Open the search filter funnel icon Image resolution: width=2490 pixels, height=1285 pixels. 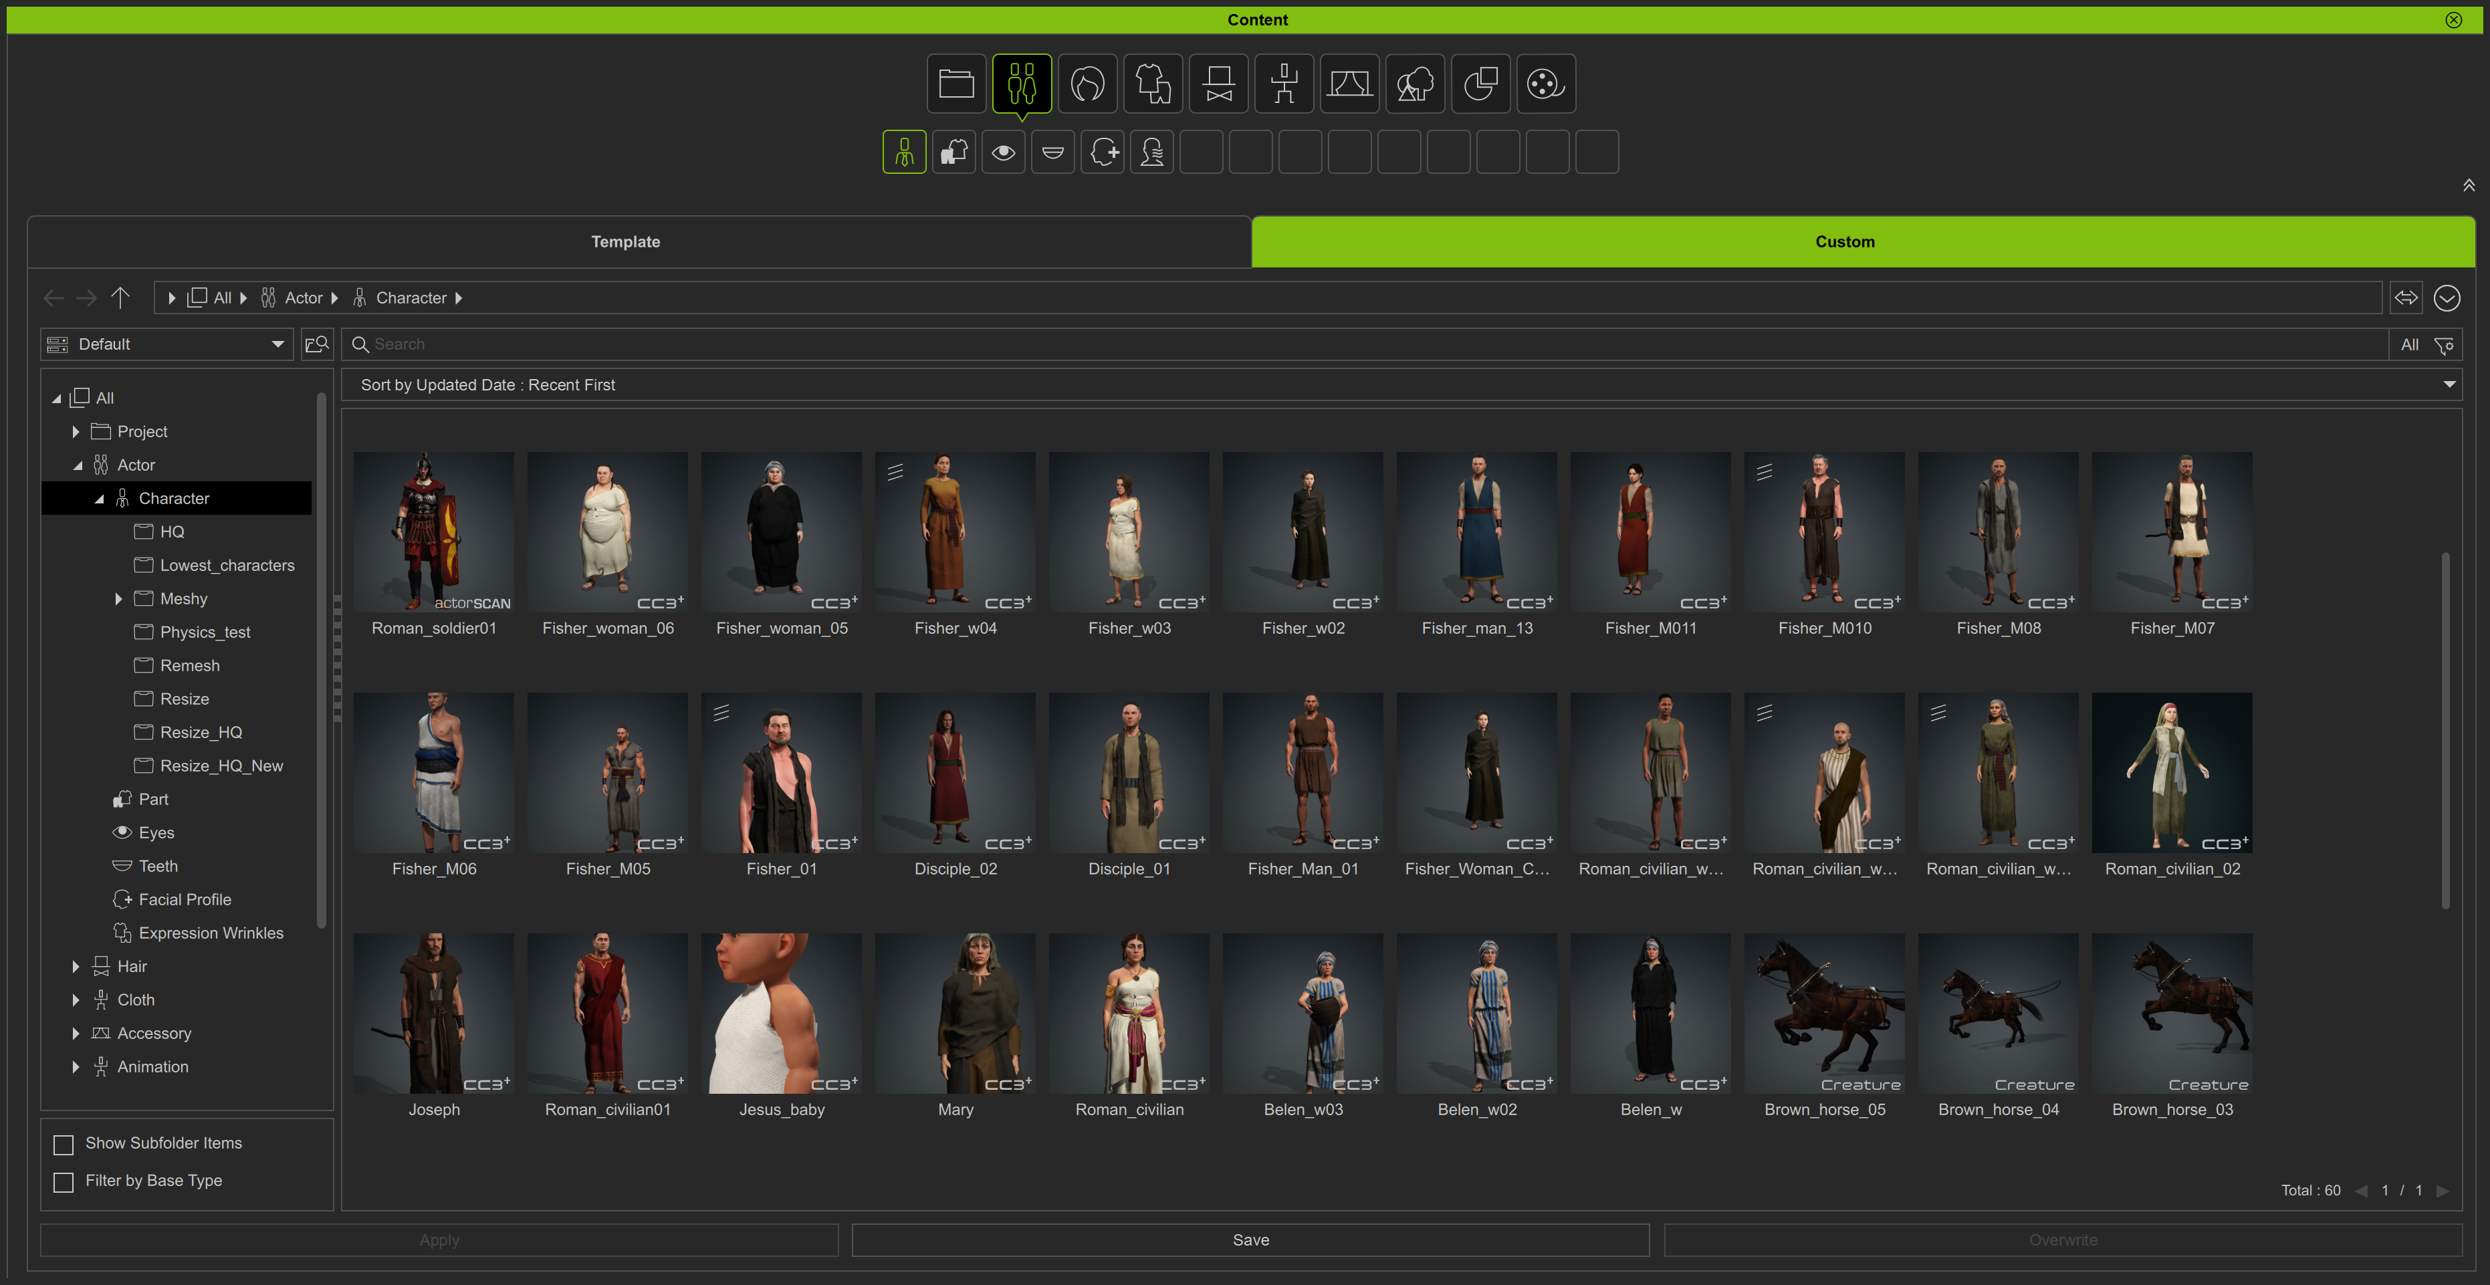click(x=2445, y=345)
